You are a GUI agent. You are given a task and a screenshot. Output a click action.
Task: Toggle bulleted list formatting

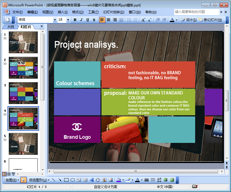[x=135, y=20]
